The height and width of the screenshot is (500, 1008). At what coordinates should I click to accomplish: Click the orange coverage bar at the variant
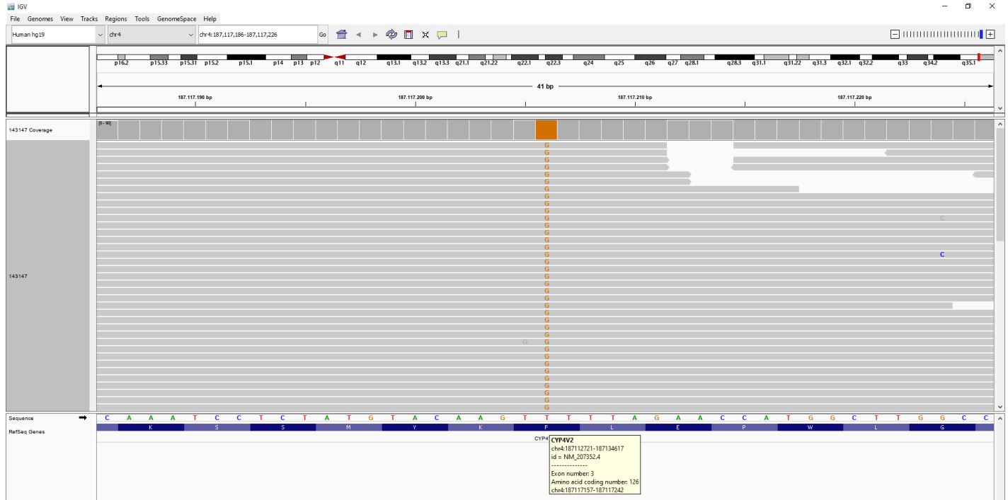coord(546,130)
